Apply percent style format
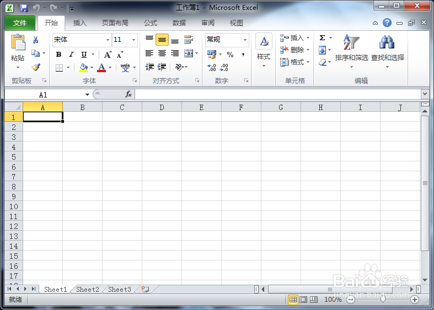This screenshot has width=434, height=310. [x=230, y=55]
